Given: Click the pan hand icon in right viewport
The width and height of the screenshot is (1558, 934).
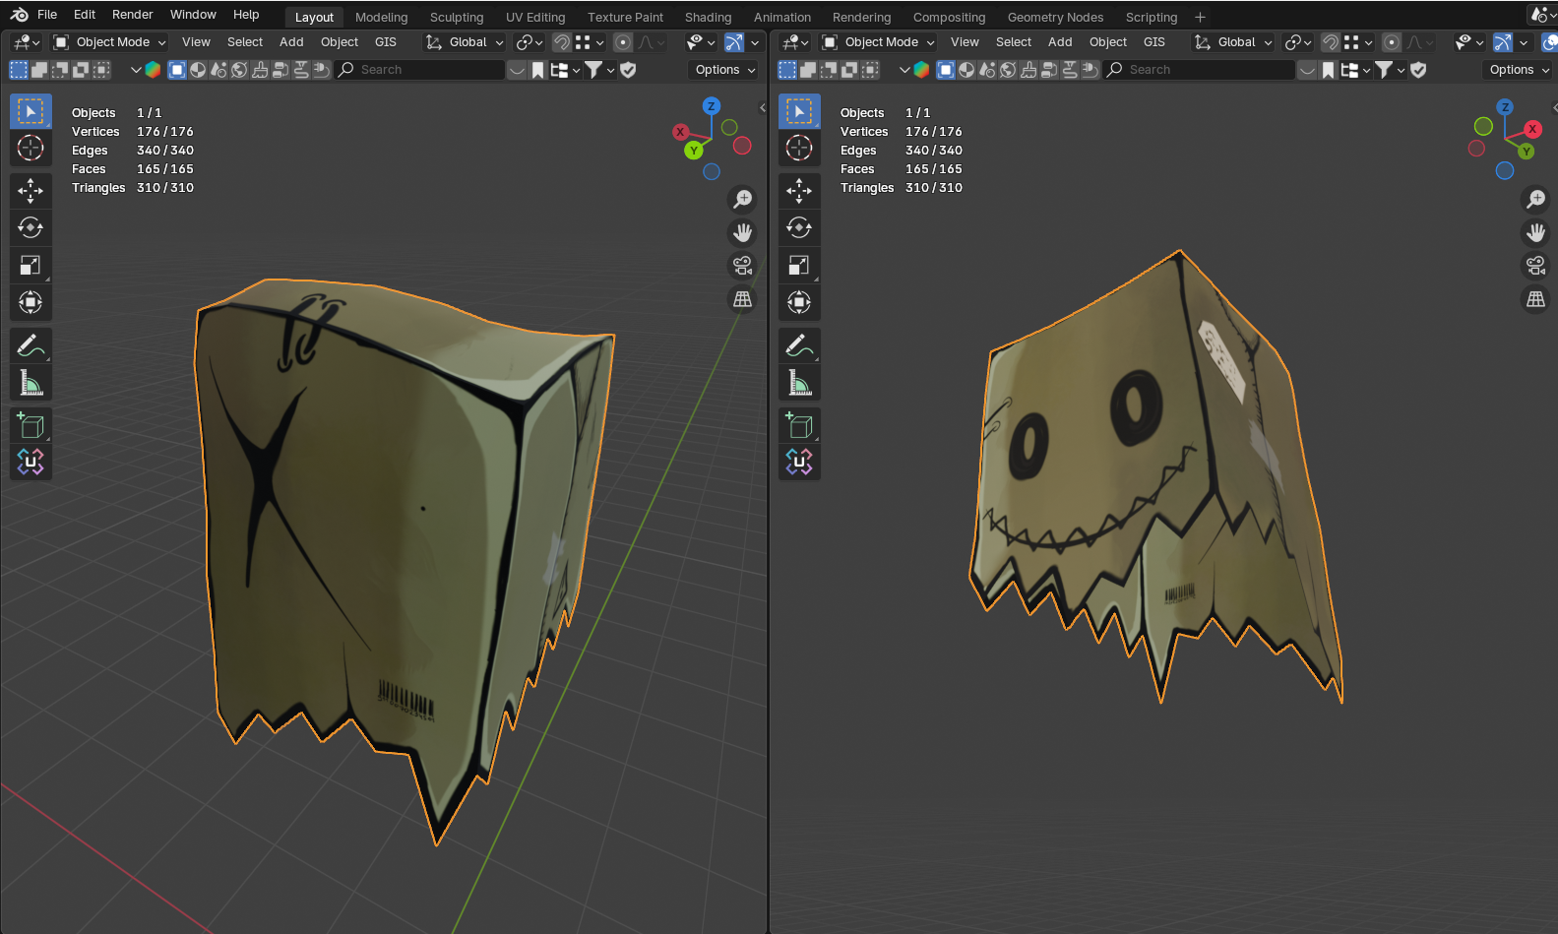Looking at the screenshot, I should point(1535,232).
